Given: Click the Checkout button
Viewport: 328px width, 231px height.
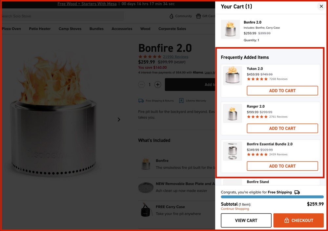Looking at the screenshot, I should click(x=298, y=220).
